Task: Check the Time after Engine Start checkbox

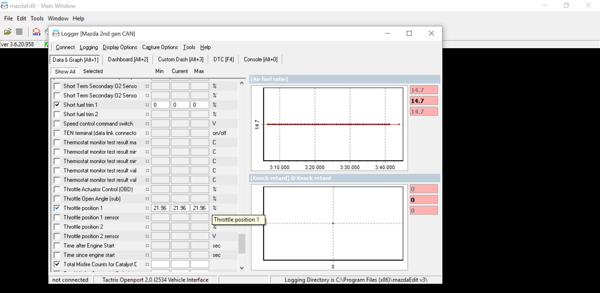Action: click(x=57, y=245)
